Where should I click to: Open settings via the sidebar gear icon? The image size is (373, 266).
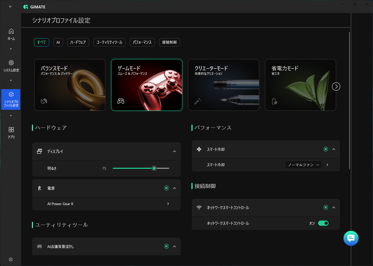(11, 259)
